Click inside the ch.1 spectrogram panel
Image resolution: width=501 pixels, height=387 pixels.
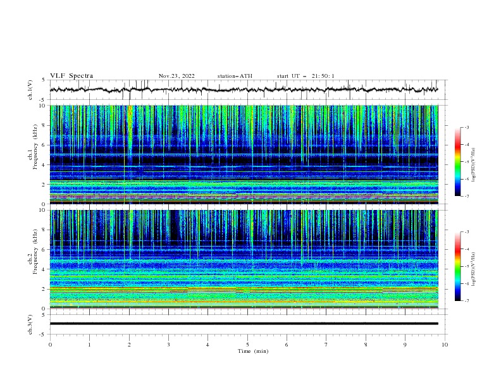pos(244,154)
